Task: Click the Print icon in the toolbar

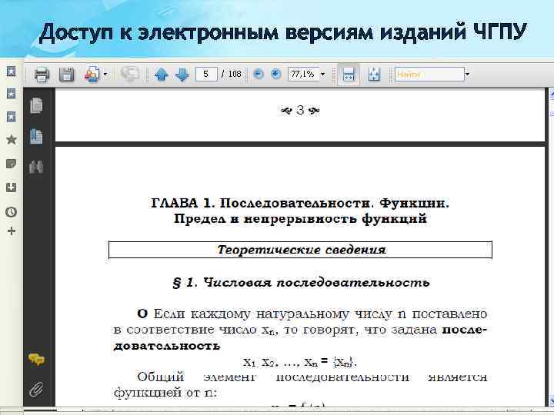Action: tap(42, 75)
